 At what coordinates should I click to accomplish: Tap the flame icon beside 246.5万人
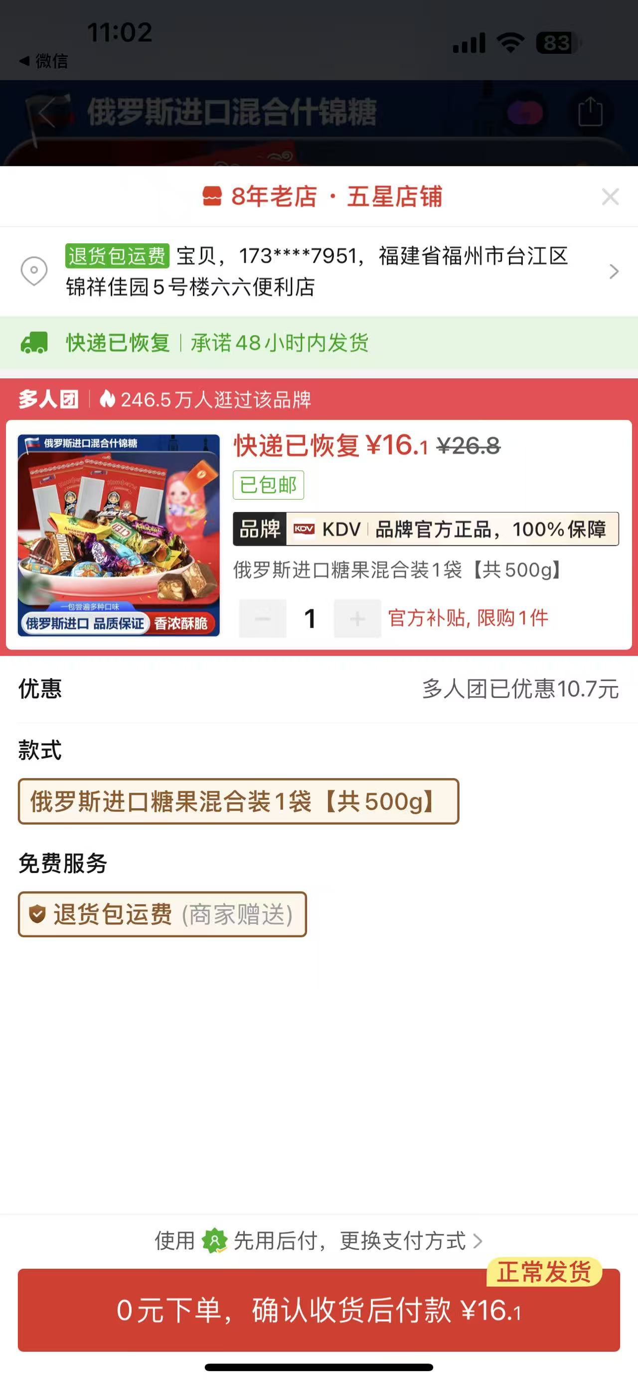(x=107, y=399)
